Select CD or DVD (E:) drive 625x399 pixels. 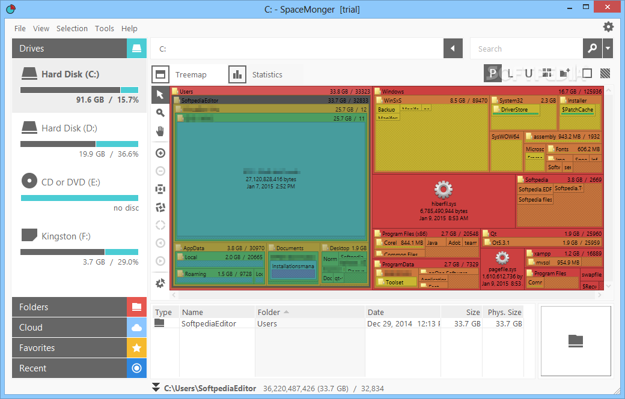point(79,194)
